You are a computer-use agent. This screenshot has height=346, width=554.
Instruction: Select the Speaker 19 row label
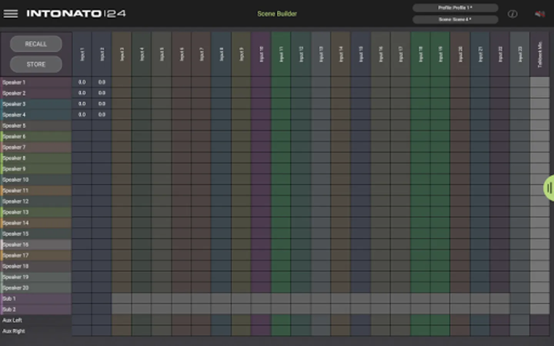tap(36, 277)
